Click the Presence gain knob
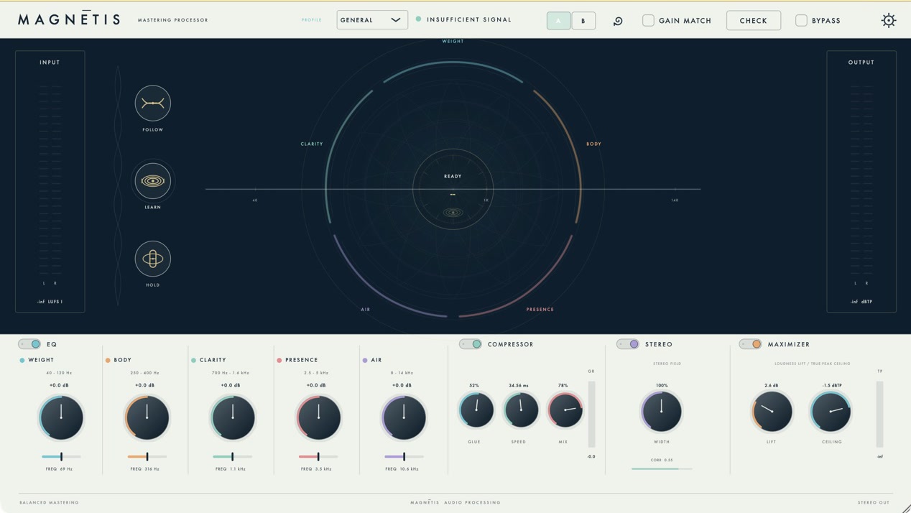Screen dimensions: 911x513 click(318, 417)
